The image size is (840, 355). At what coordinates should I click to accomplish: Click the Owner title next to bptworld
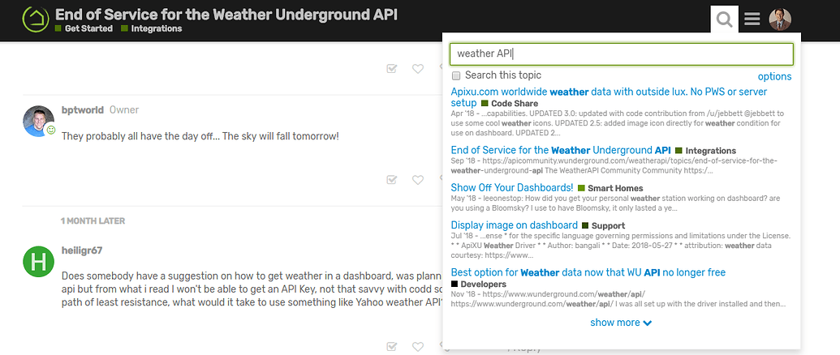[x=124, y=110]
